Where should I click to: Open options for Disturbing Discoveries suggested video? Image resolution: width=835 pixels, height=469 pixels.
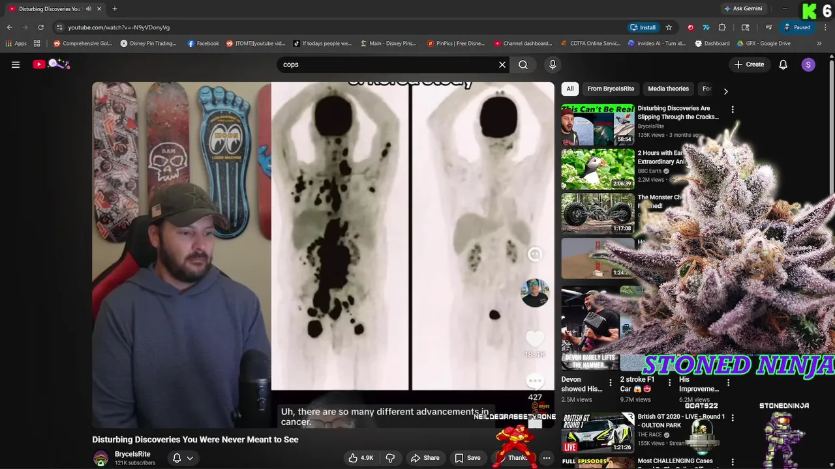[x=733, y=109]
